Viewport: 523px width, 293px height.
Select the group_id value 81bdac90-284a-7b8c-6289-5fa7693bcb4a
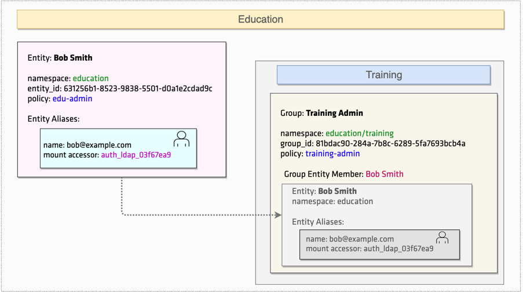pyautogui.click(x=391, y=144)
